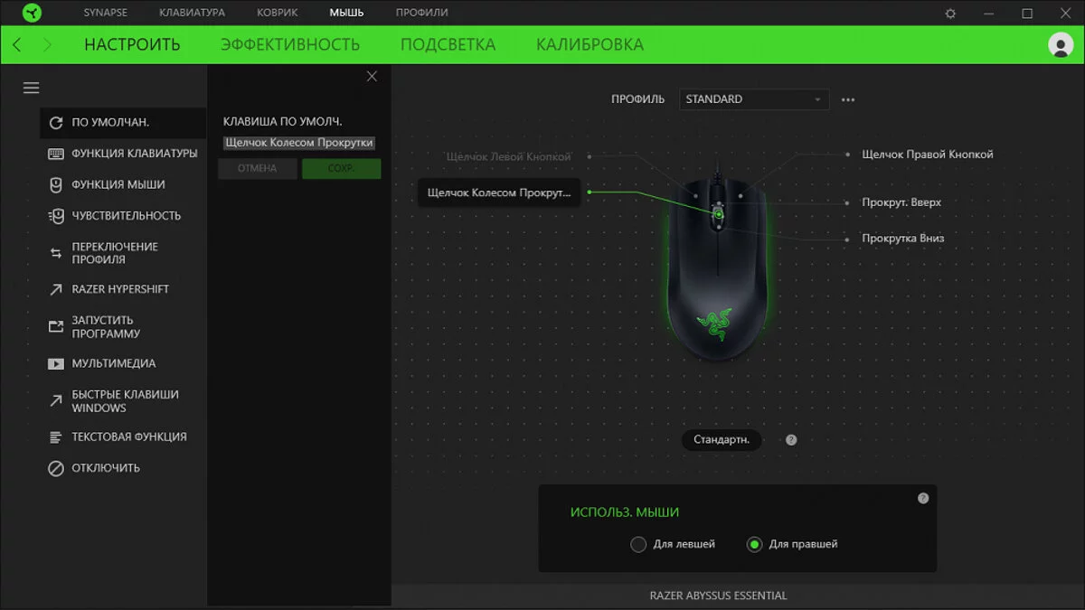Select the Для правшей radio button
This screenshot has width=1085, height=610.
[x=754, y=544]
